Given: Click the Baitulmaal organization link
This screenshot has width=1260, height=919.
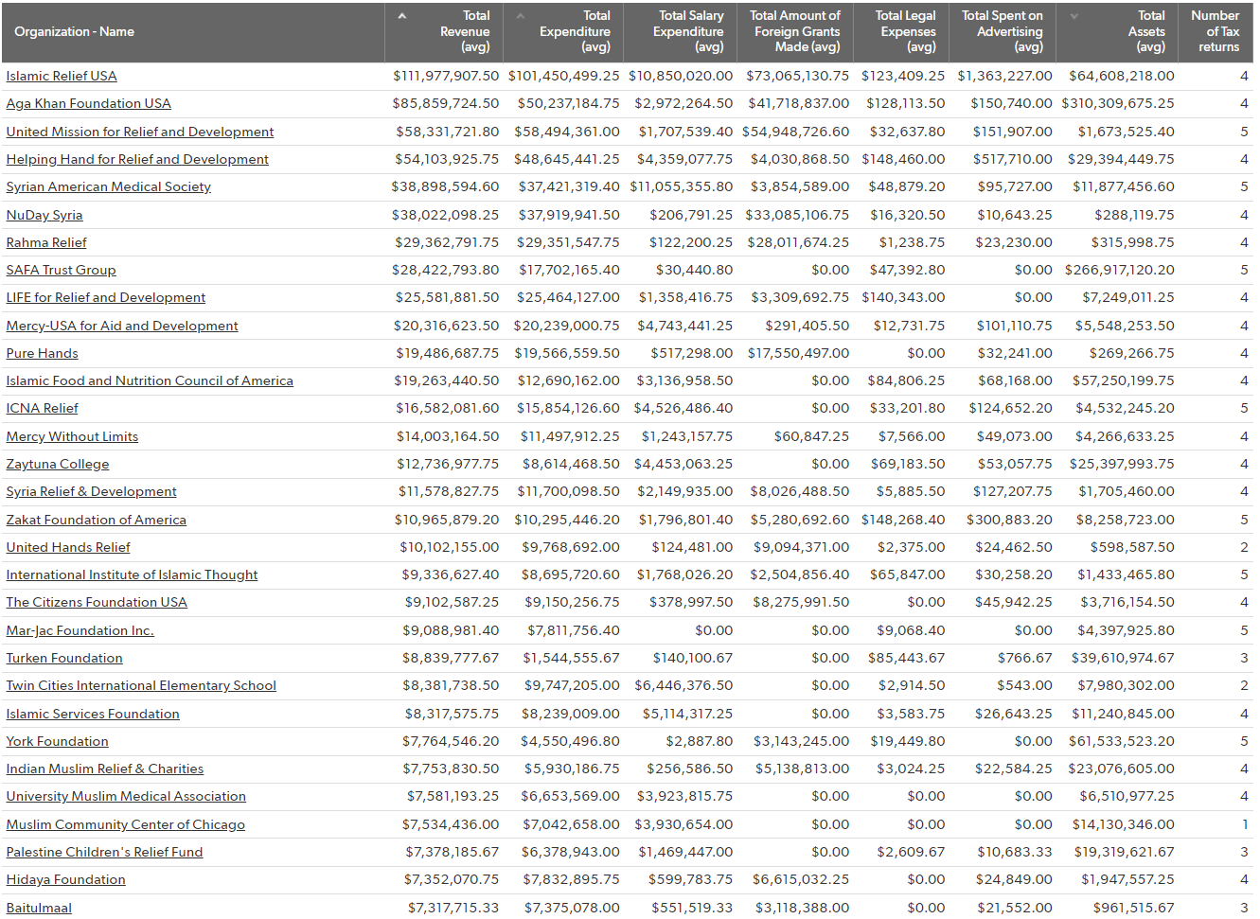Looking at the screenshot, I should 39,909.
